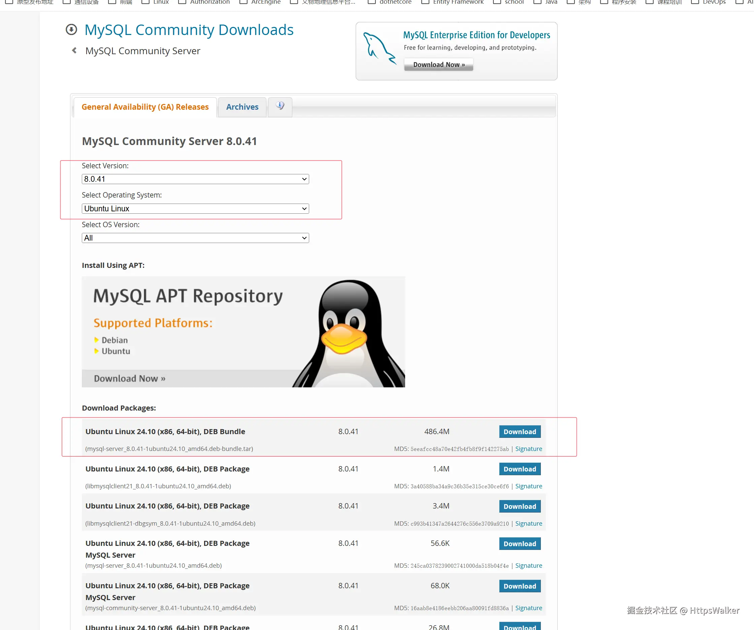Open the Select Operating System dropdown

pyautogui.click(x=195, y=208)
